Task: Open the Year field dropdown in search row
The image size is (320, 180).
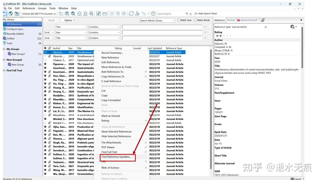Action: point(71,32)
